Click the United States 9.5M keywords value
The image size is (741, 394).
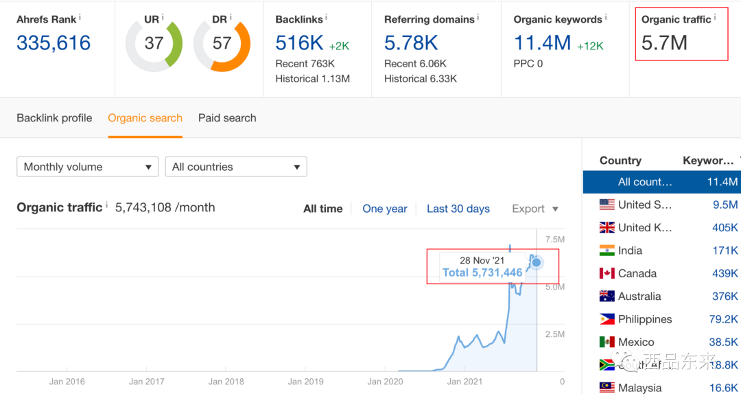pyautogui.click(x=725, y=205)
